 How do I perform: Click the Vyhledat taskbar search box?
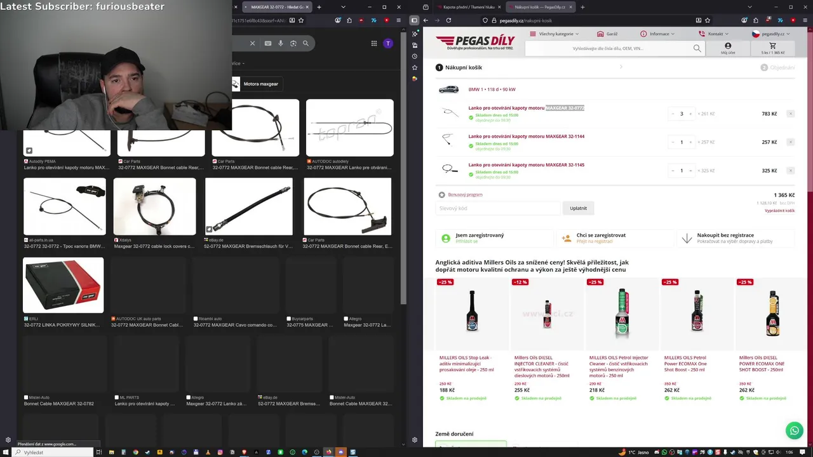52,452
